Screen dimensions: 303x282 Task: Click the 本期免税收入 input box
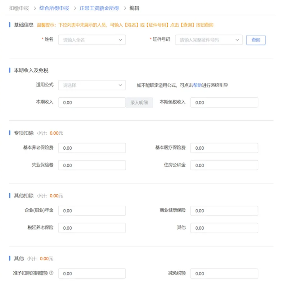224,103
